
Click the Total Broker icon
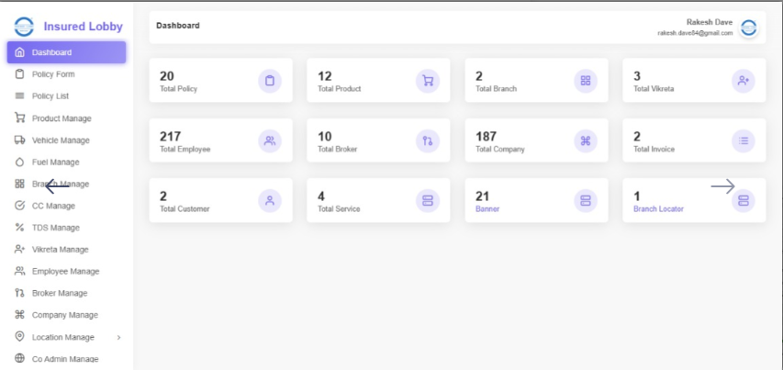pos(428,140)
